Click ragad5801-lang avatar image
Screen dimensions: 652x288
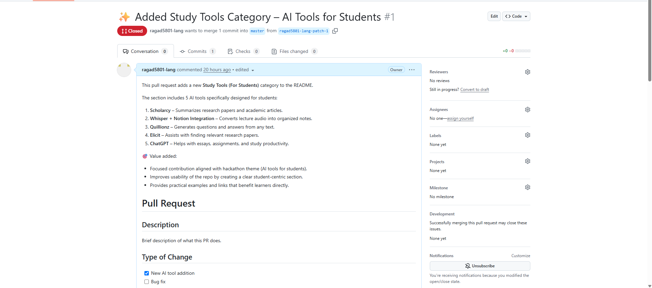point(124,70)
